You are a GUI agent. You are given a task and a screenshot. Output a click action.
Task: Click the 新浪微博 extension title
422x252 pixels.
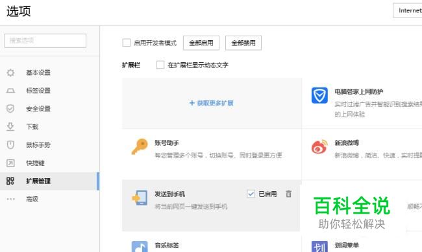coord(347,143)
